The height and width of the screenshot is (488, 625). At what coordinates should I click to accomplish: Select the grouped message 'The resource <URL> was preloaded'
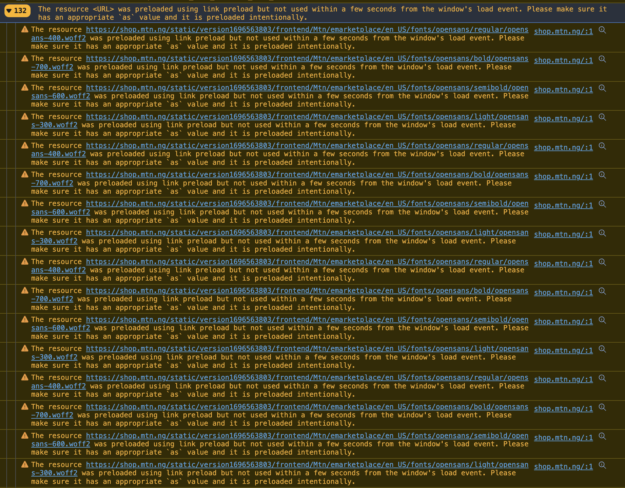point(322,13)
